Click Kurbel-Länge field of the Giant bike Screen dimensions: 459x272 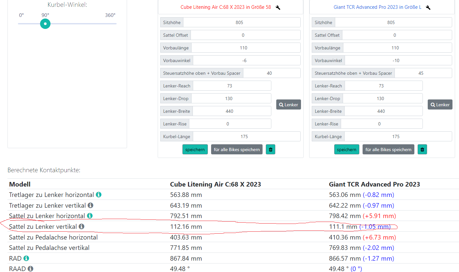coord(397,136)
